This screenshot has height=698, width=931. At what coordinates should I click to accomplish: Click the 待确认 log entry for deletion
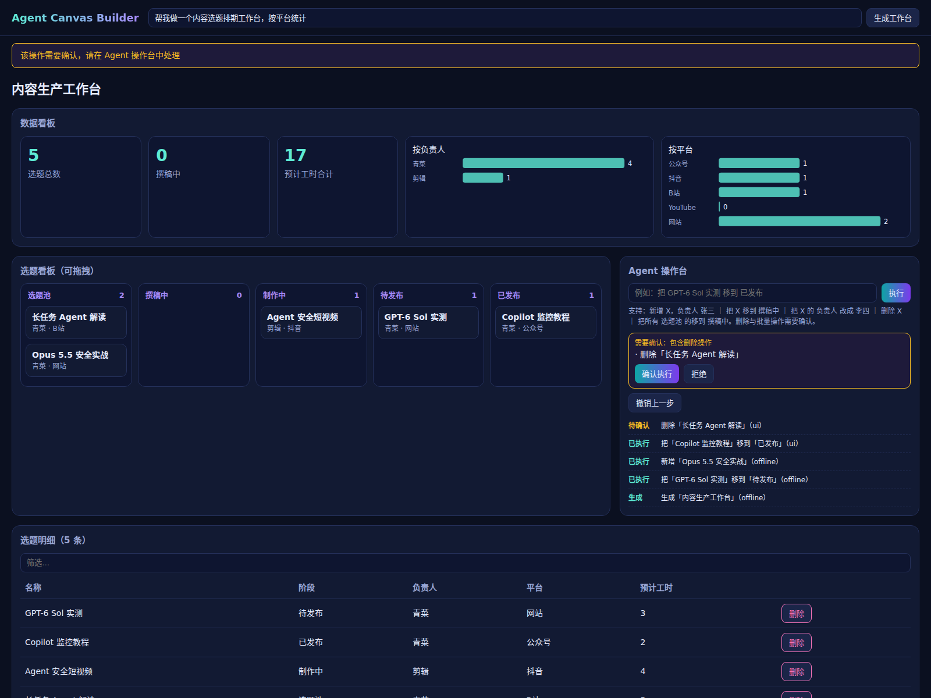769,425
